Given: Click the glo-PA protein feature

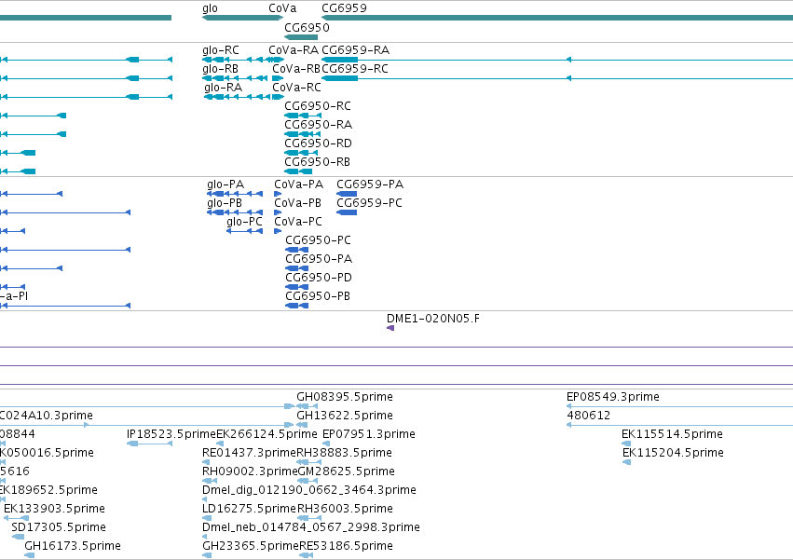Looking at the screenshot, I should click(x=235, y=194).
